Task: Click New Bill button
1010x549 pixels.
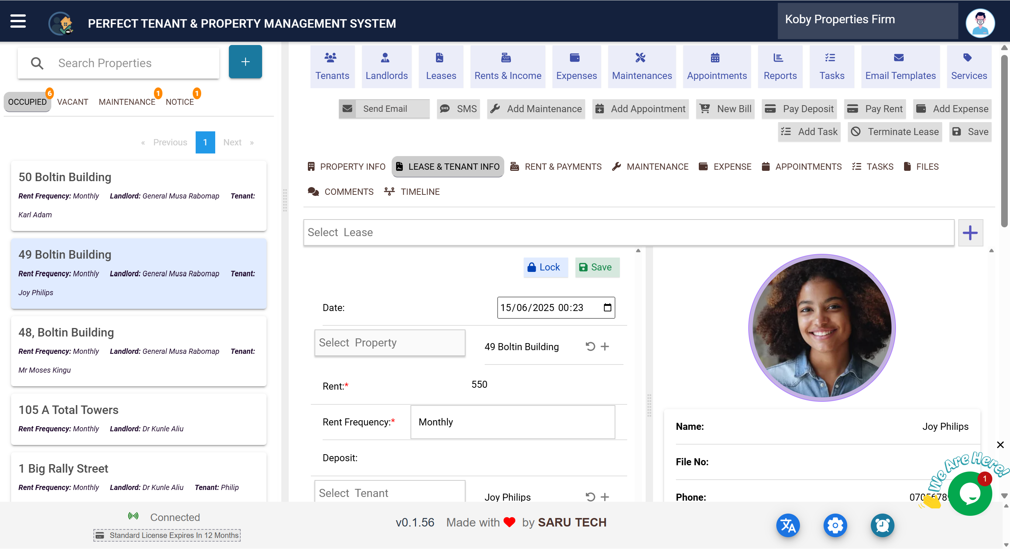Action: 725,108
